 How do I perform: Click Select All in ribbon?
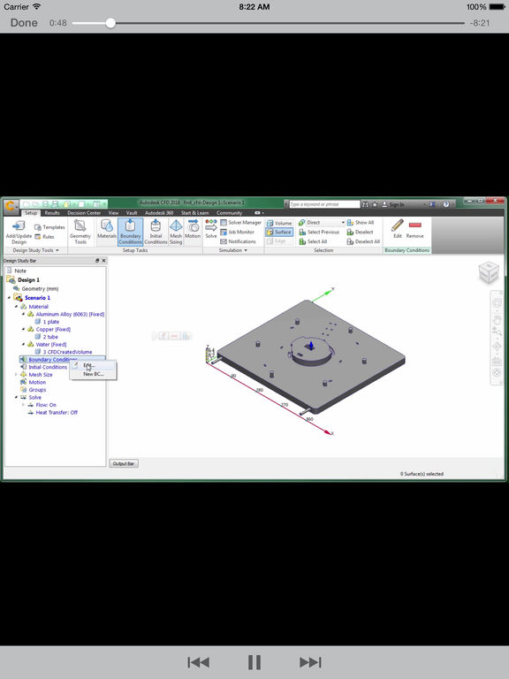313,241
